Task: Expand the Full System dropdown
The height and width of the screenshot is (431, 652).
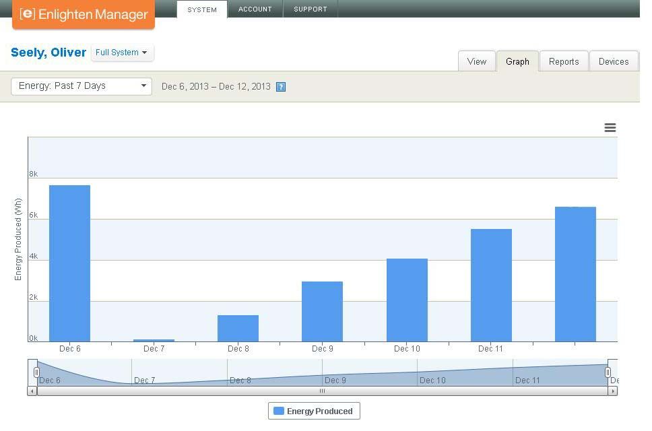Action: coord(122,53)
